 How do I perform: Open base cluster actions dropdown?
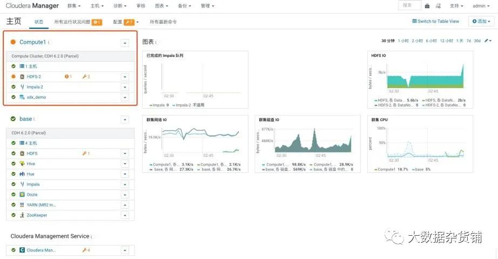click(x=125, y=120)
